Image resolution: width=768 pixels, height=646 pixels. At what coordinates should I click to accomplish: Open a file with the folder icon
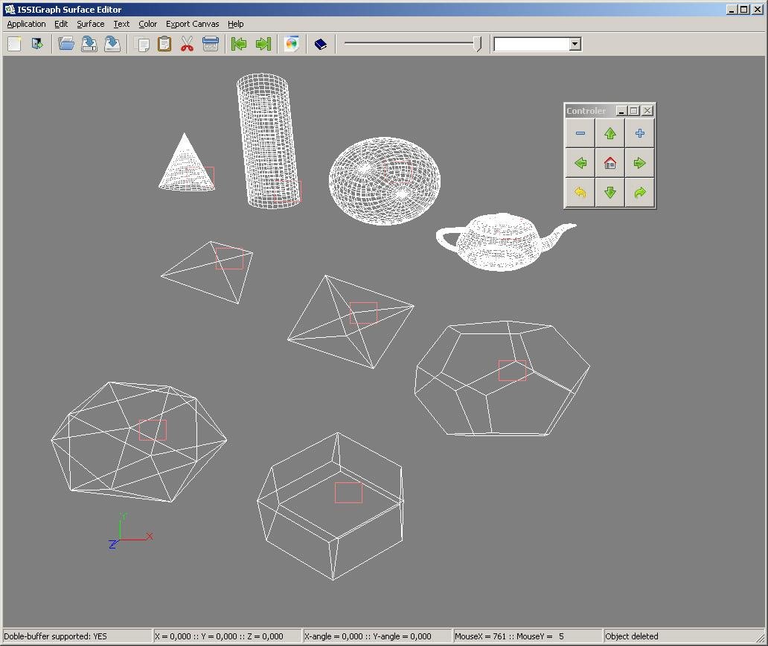[x=66, y=44]
